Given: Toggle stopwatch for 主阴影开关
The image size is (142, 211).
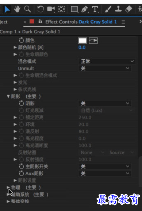Looking at the screenshot, I should click(21, 167).
